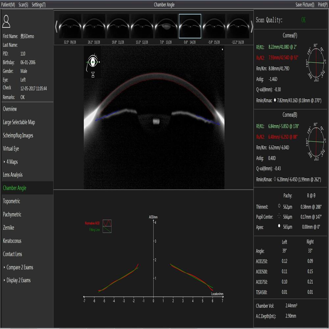This screenshot has height=329, width=329.
Task: Click Cornea(B) Rs/K2 value 6.40mm/-6.25D
Action: coord(283,137)
